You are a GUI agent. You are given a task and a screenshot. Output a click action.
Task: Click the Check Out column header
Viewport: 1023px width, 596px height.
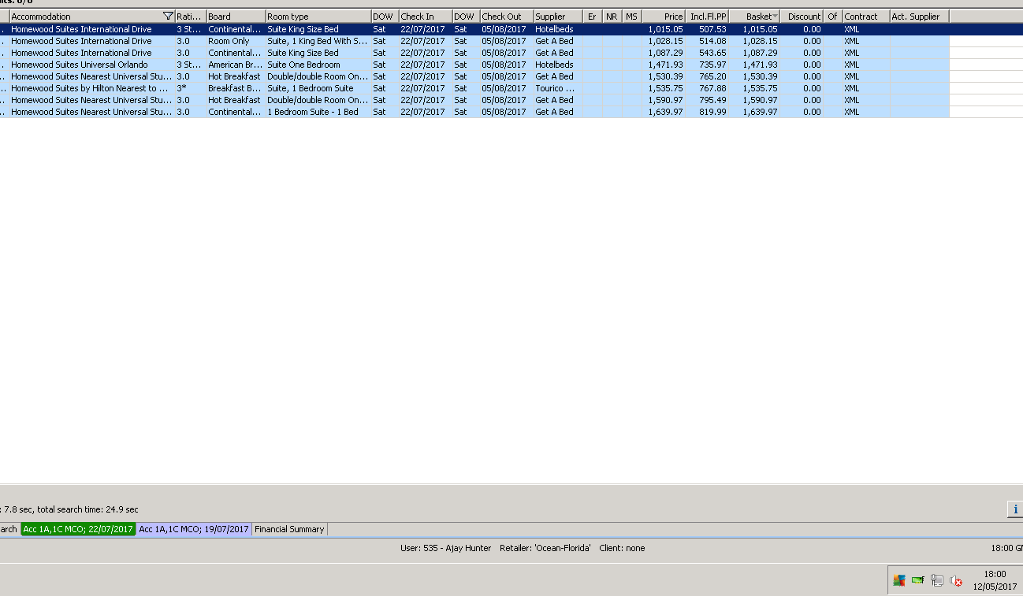[x=507, y=17]
